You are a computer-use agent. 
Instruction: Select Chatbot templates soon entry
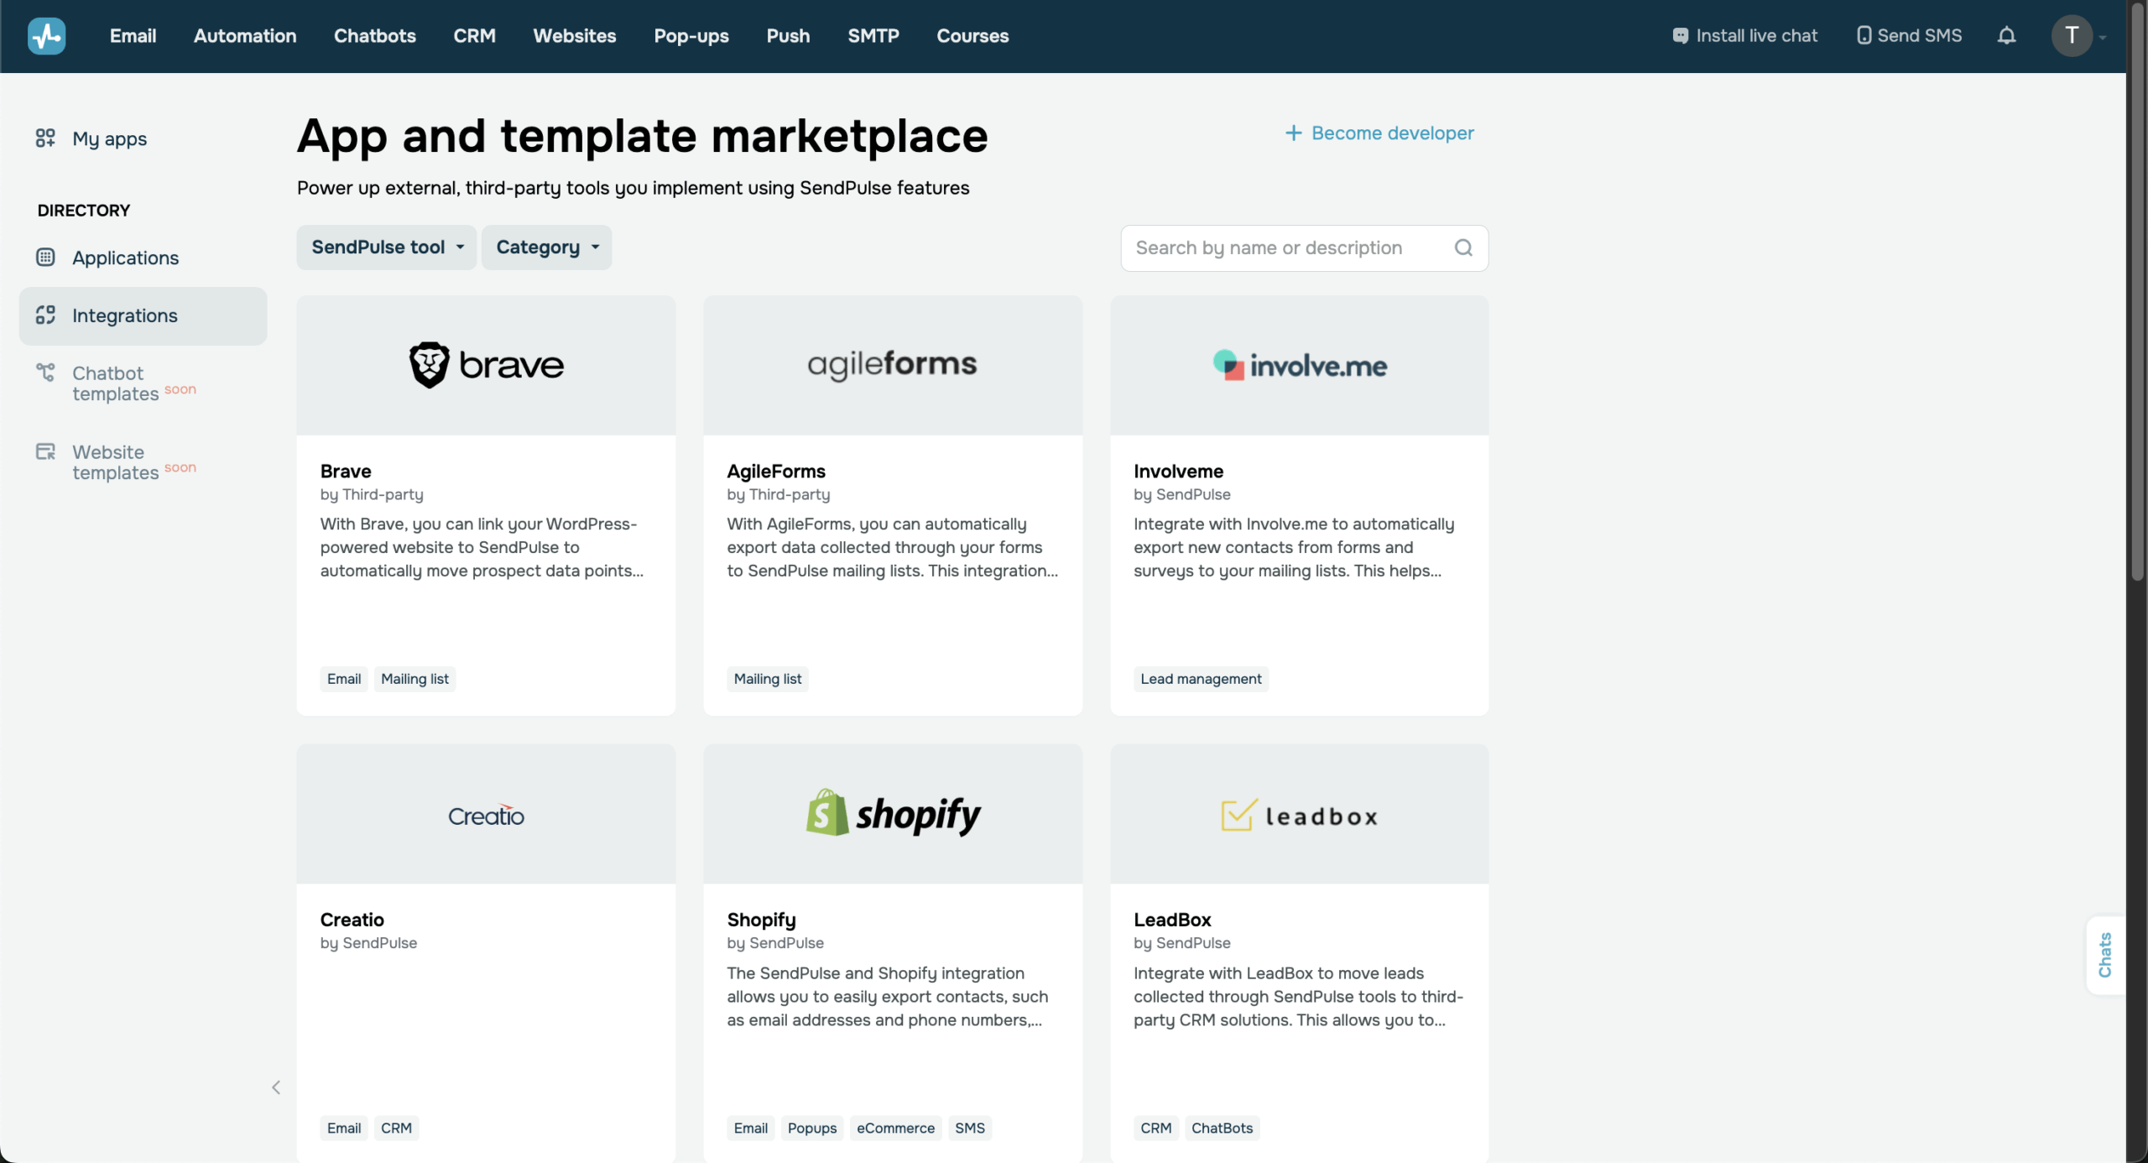(x=133, y=383)
